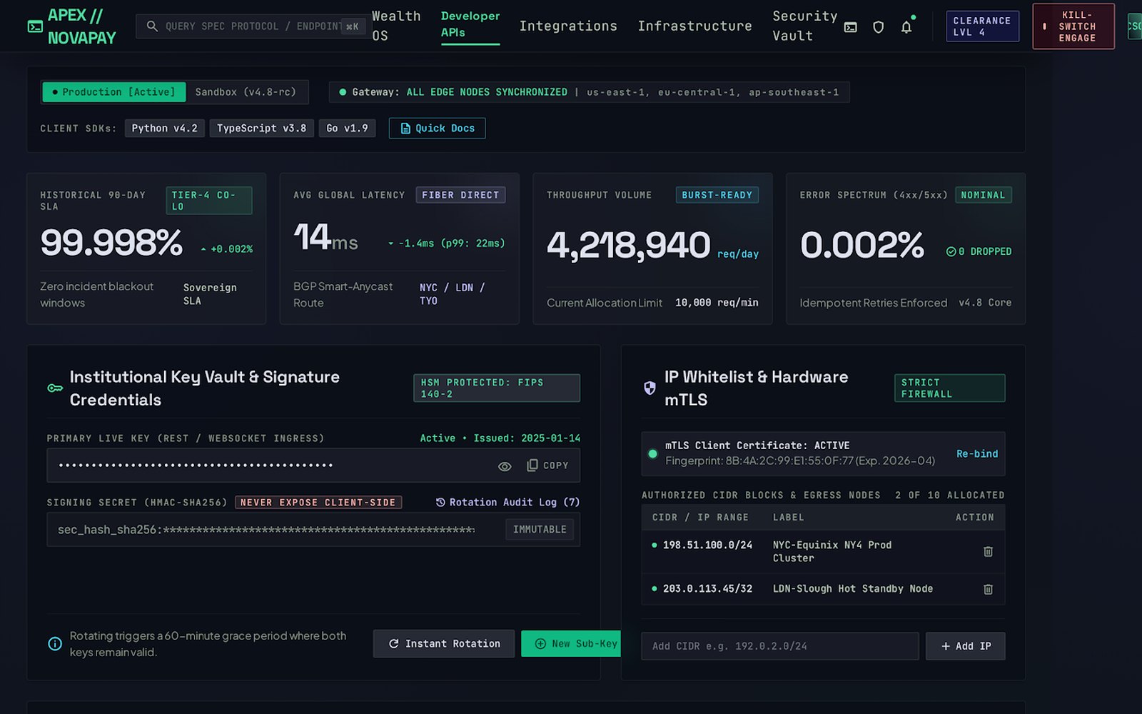Image resolution: width=1142 pixels, height=714 pixels.
Task: Click the 14ms latency value
Action: tap(325, 238)
